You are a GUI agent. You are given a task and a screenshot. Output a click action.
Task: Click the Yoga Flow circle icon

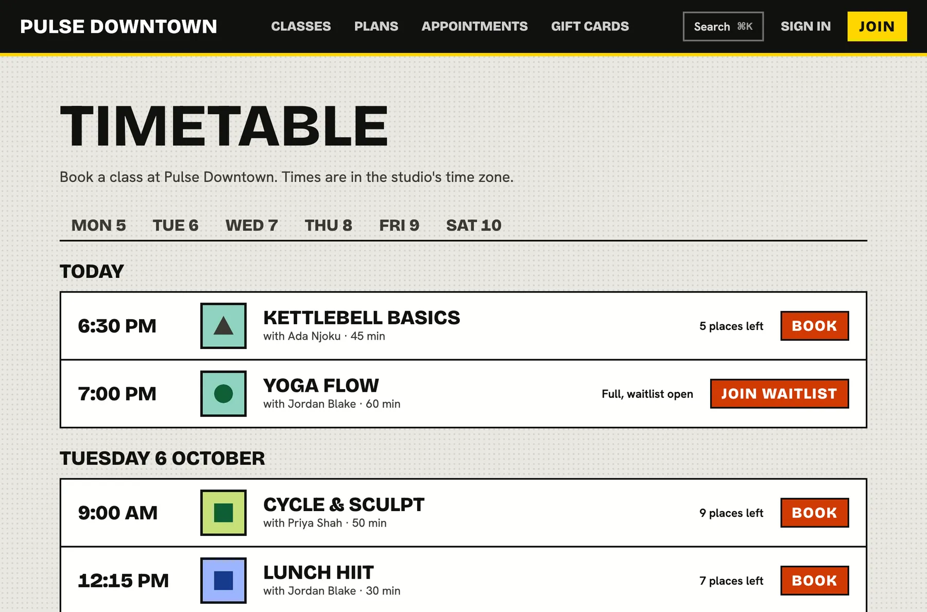click(x=223, y=394)
